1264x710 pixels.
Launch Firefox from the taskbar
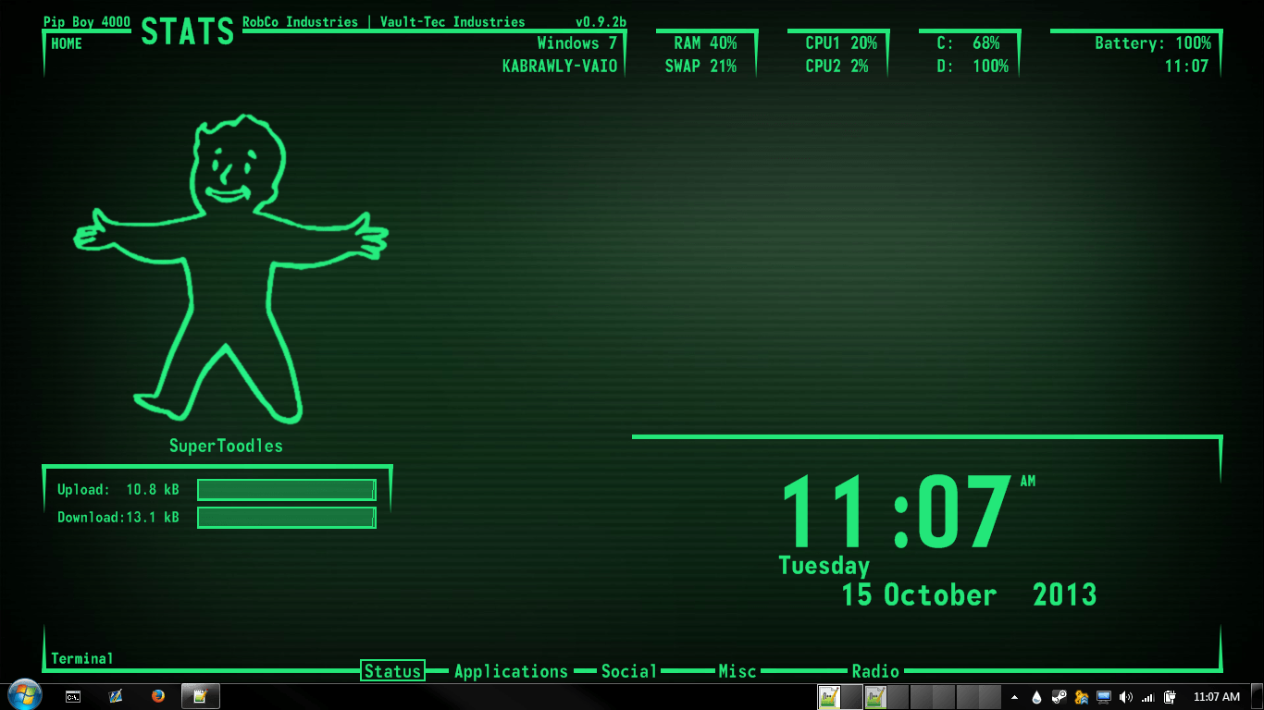pyautogui.click(x=158, y=697)
